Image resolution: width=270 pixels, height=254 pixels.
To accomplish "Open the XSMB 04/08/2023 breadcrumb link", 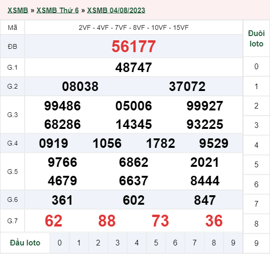I will click(x=116, y=10).
